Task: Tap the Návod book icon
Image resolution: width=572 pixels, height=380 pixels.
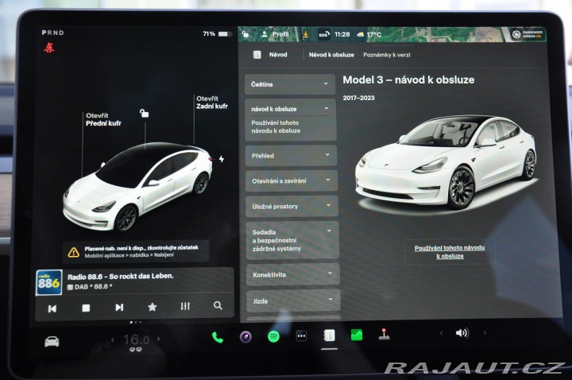Action: (x=257, y=55)
